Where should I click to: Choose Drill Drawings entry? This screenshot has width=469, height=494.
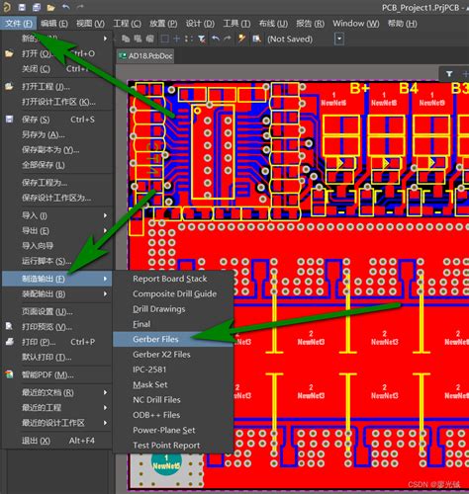click(x=173, y=309)
